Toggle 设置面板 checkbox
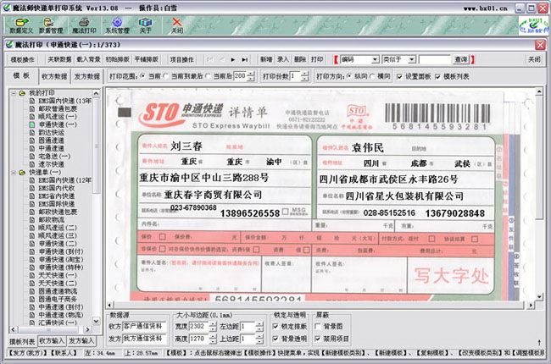 coord(399,76)
